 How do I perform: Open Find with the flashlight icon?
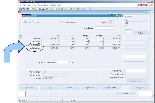click(x=24, y=9)
